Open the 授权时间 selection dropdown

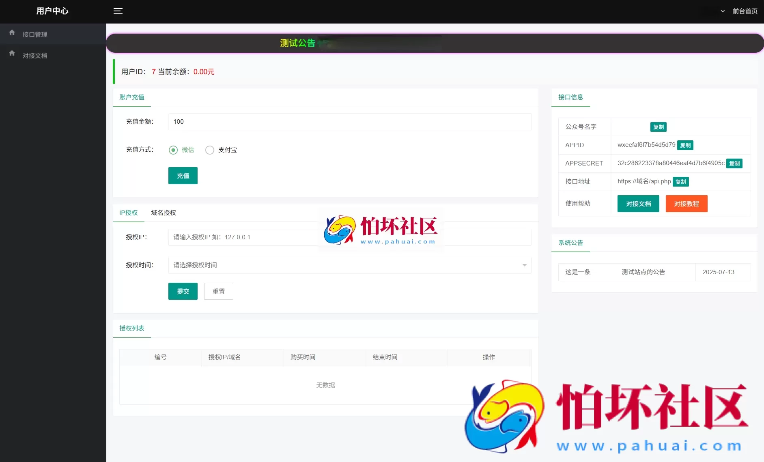coord(349,265)
